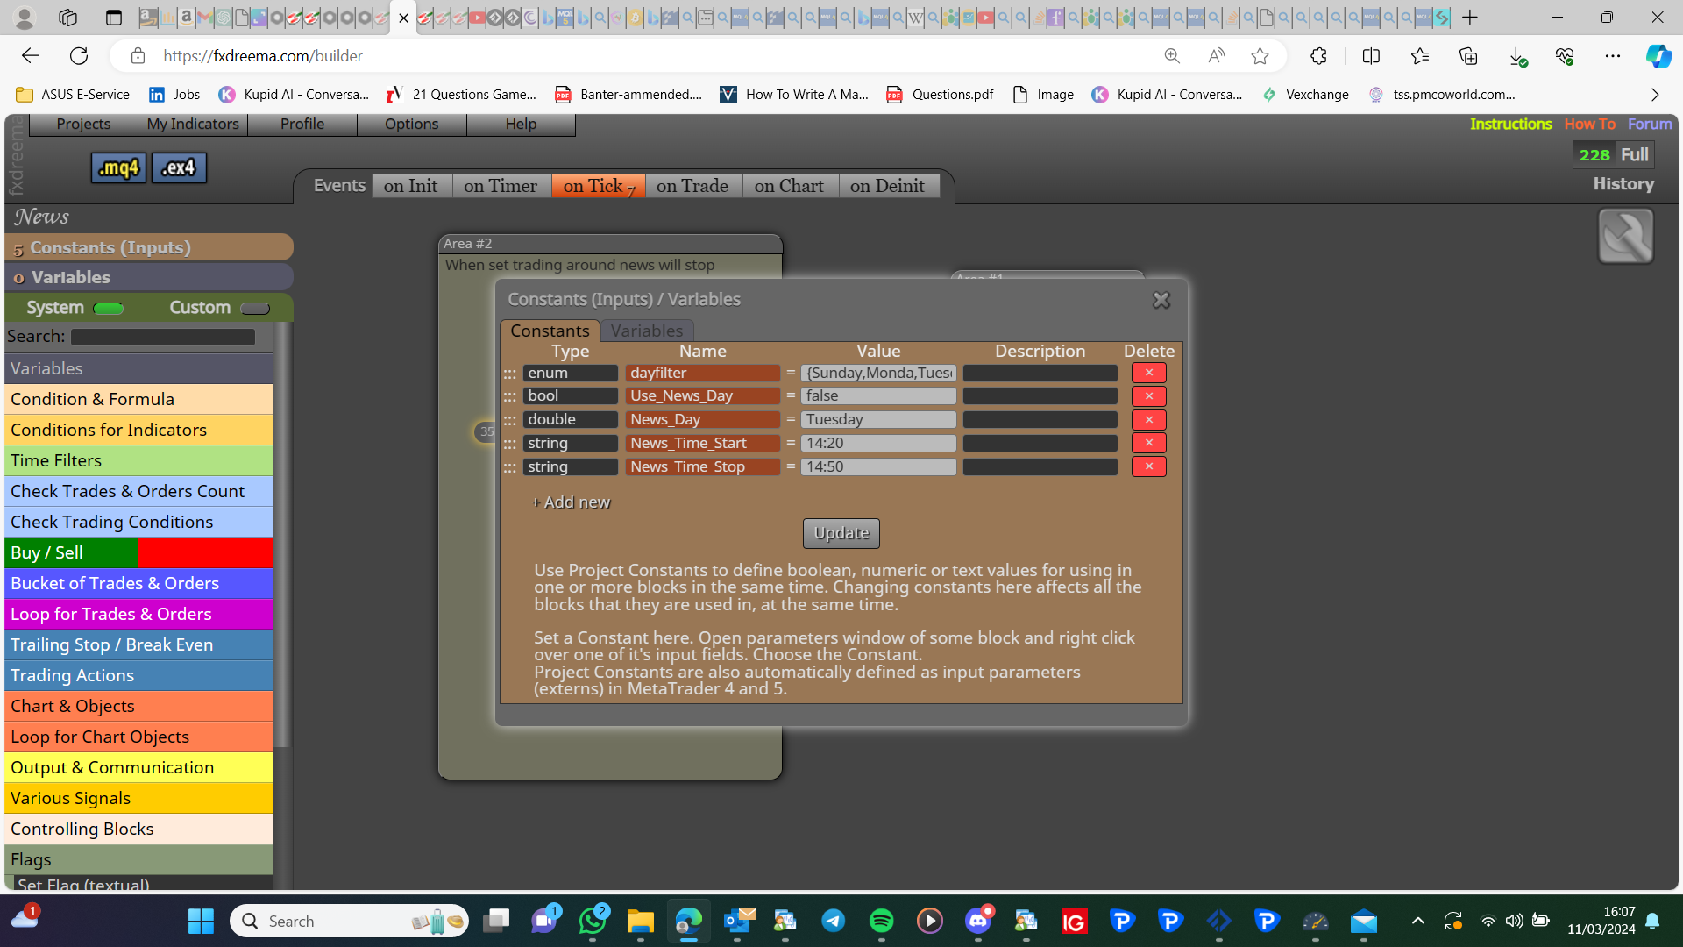The image size is (1683, 947).
Task: Toggle the Custom blocks switch
Action: point(254,308)
